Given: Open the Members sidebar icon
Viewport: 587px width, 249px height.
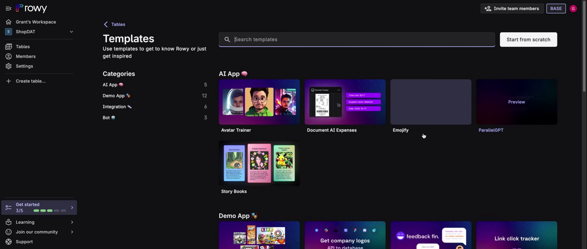Looking at the screenshot, I should (9, 56).
